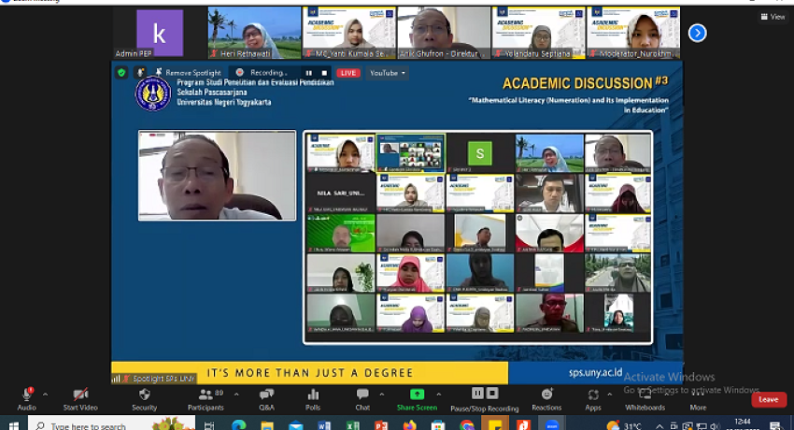Select the Moderator_Nurokhm video thumbnail
This screenshot has height=430, width=794.
point(633,33)
